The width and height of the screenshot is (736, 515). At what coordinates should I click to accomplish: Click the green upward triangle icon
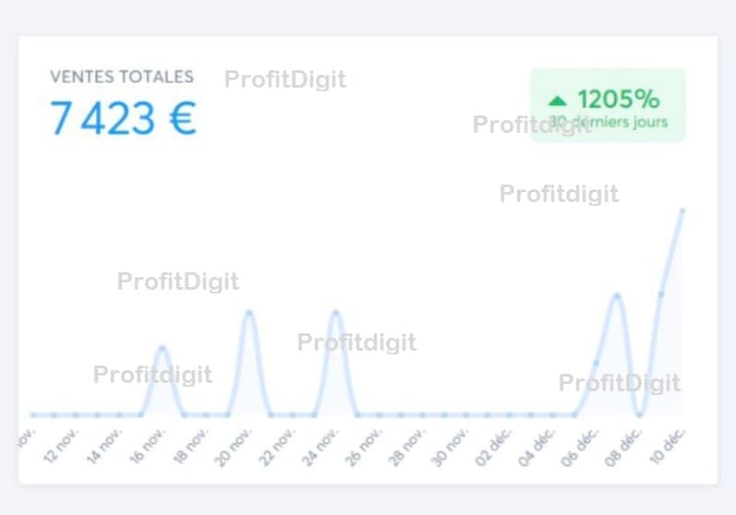(x=557, y=101)
